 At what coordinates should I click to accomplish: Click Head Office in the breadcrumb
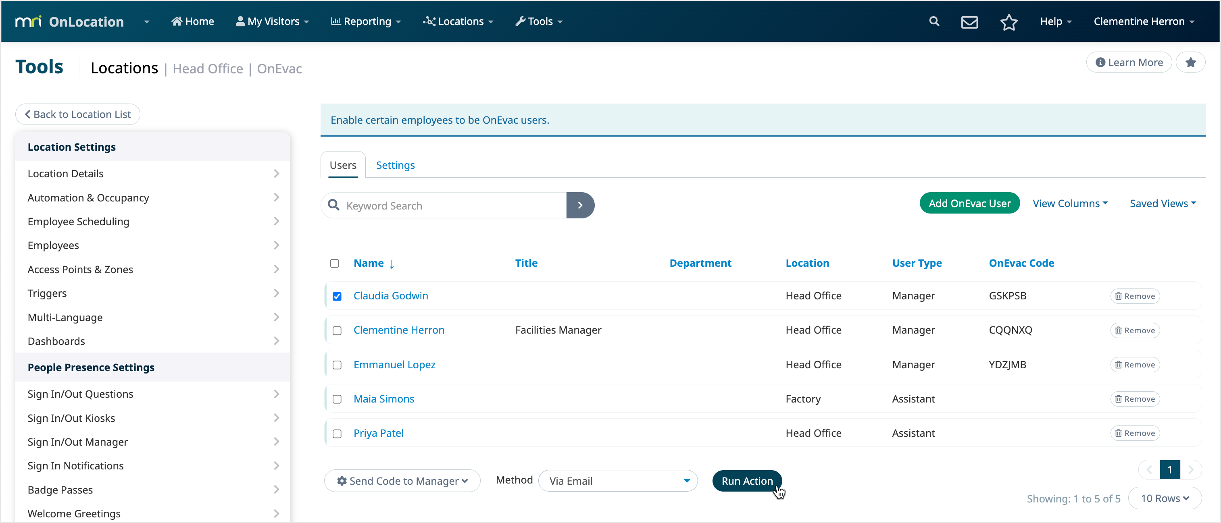tap(208, 68)
